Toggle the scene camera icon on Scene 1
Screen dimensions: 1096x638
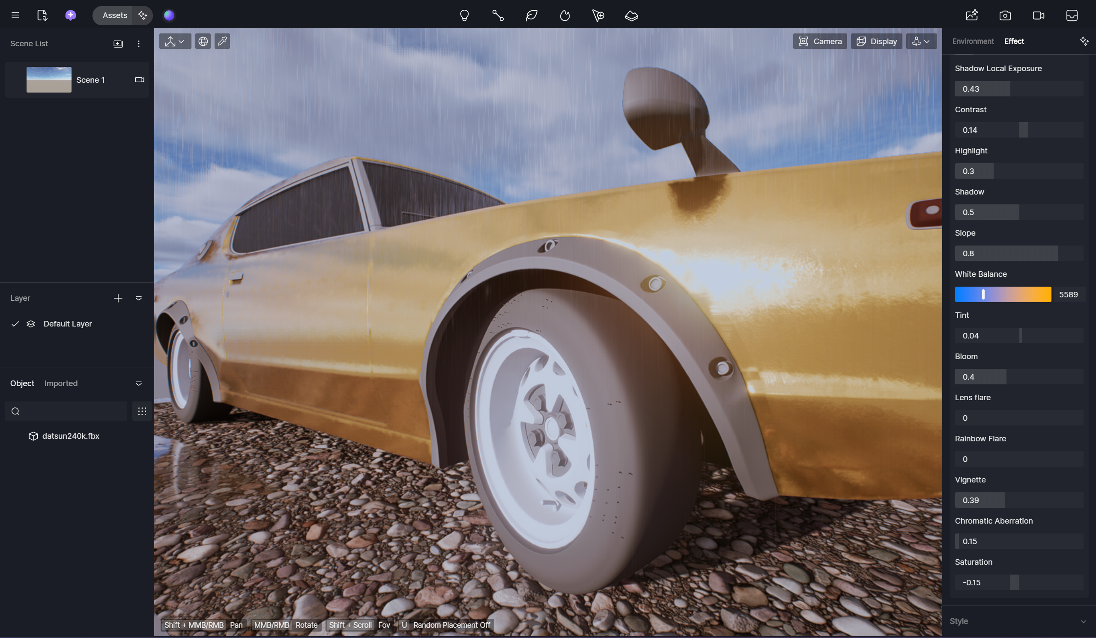(139, 80)
